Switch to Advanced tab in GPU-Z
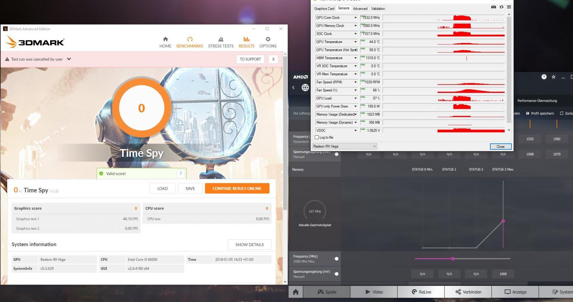 [x=360, y=9]
